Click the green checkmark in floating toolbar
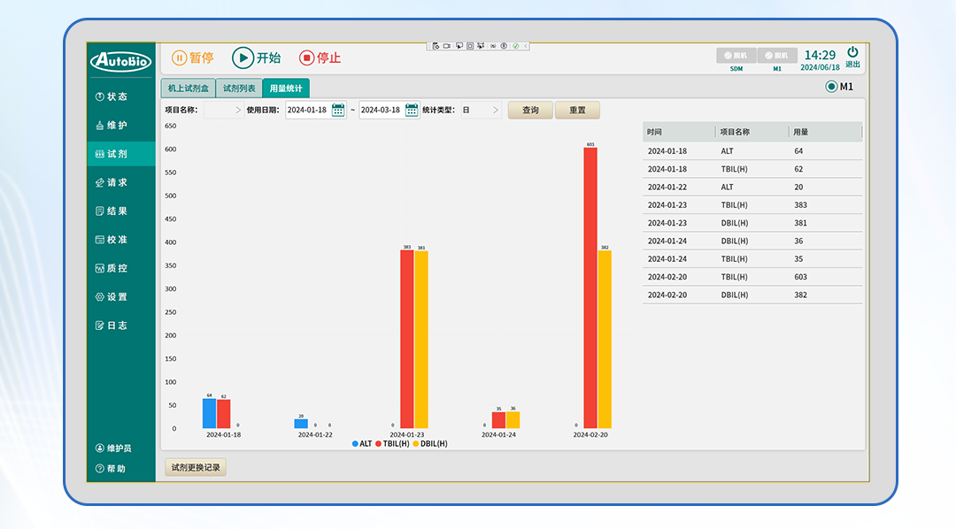The width and height of the screenshot is (956, 529). pyautogui.click(x=516, y=46)
